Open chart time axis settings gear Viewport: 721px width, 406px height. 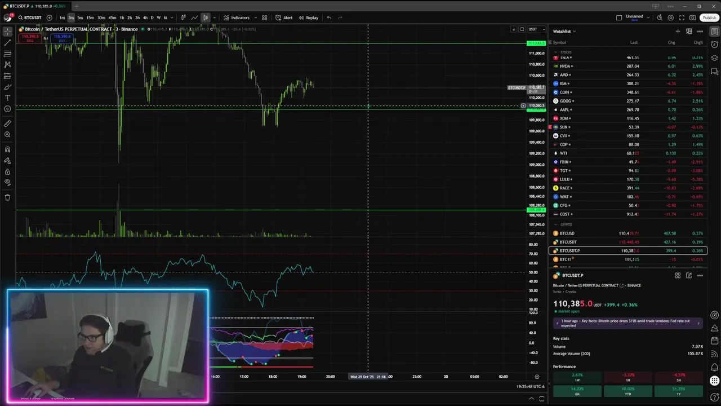coord(537,377)
